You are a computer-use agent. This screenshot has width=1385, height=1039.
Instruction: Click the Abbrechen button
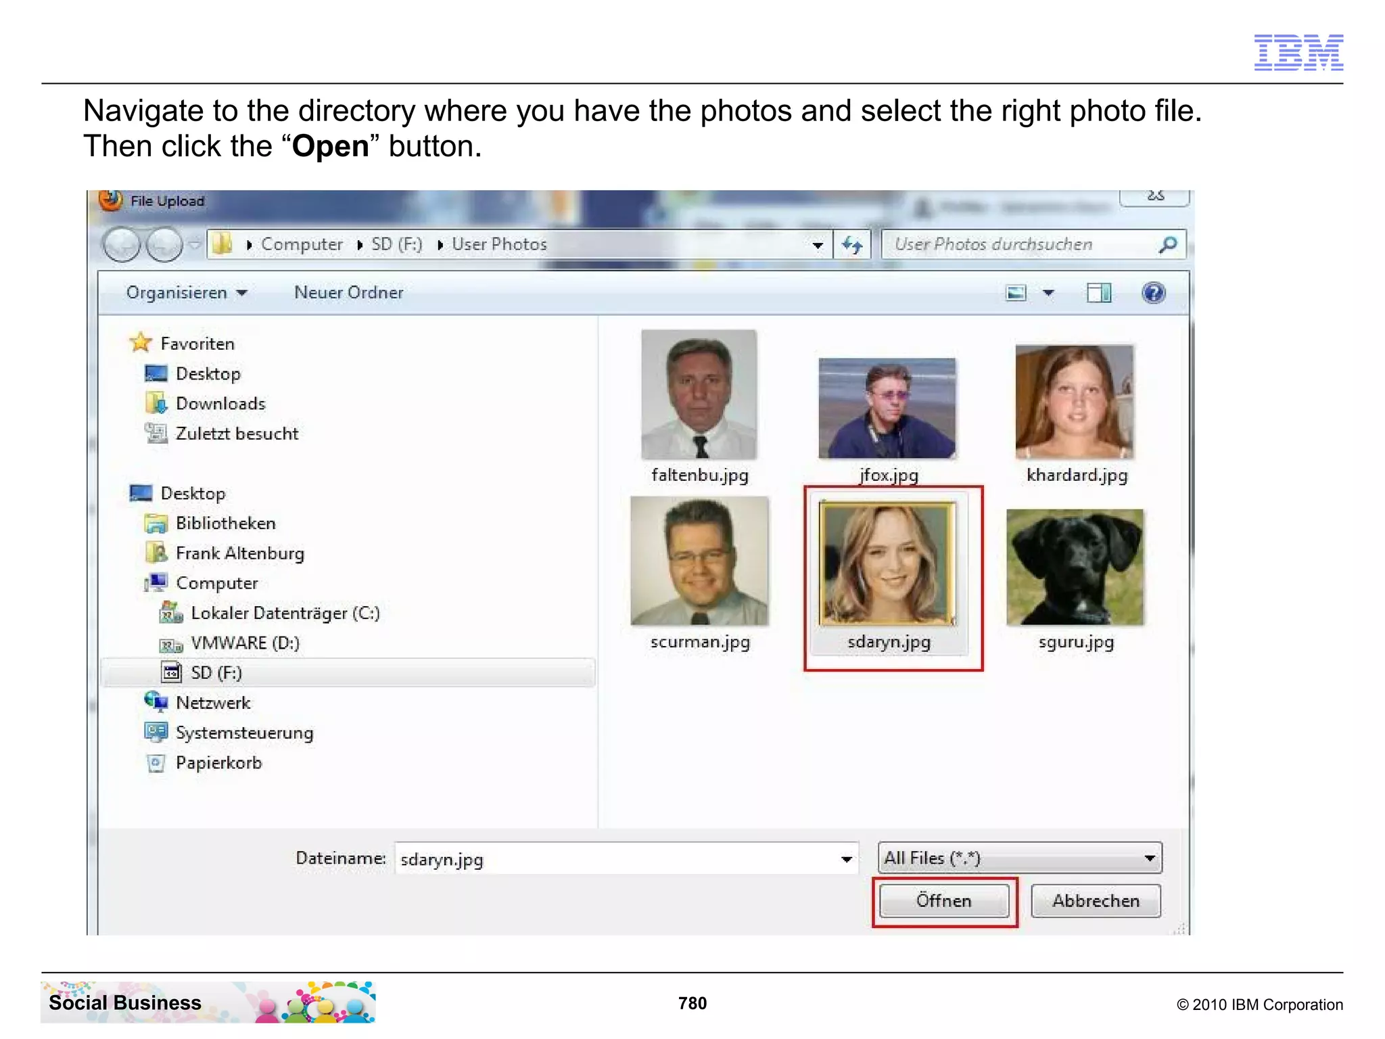1096,901
